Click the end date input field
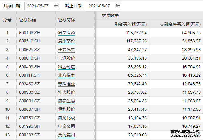Image resolution: width=203 pixels, height=140 pixels. 104,6
